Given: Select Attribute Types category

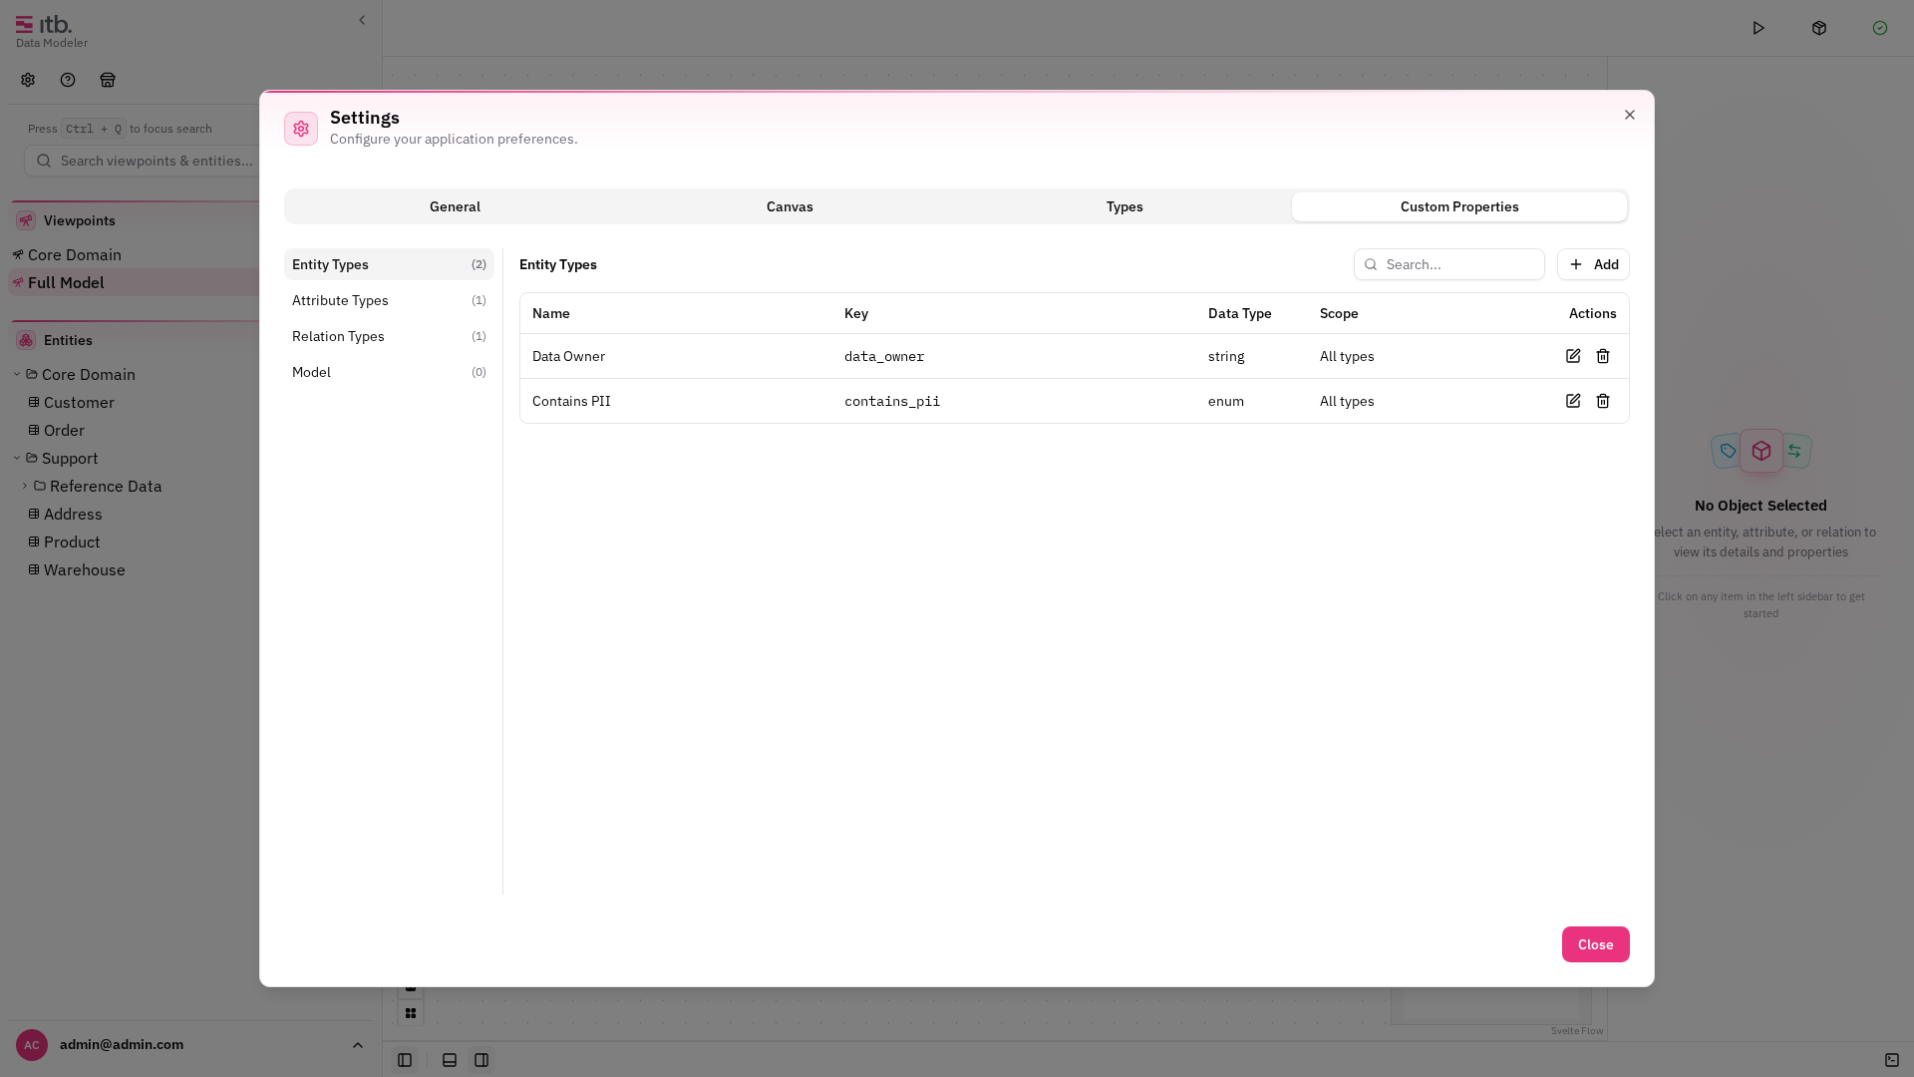Looking at the screenshot, I should click(389, 300).
